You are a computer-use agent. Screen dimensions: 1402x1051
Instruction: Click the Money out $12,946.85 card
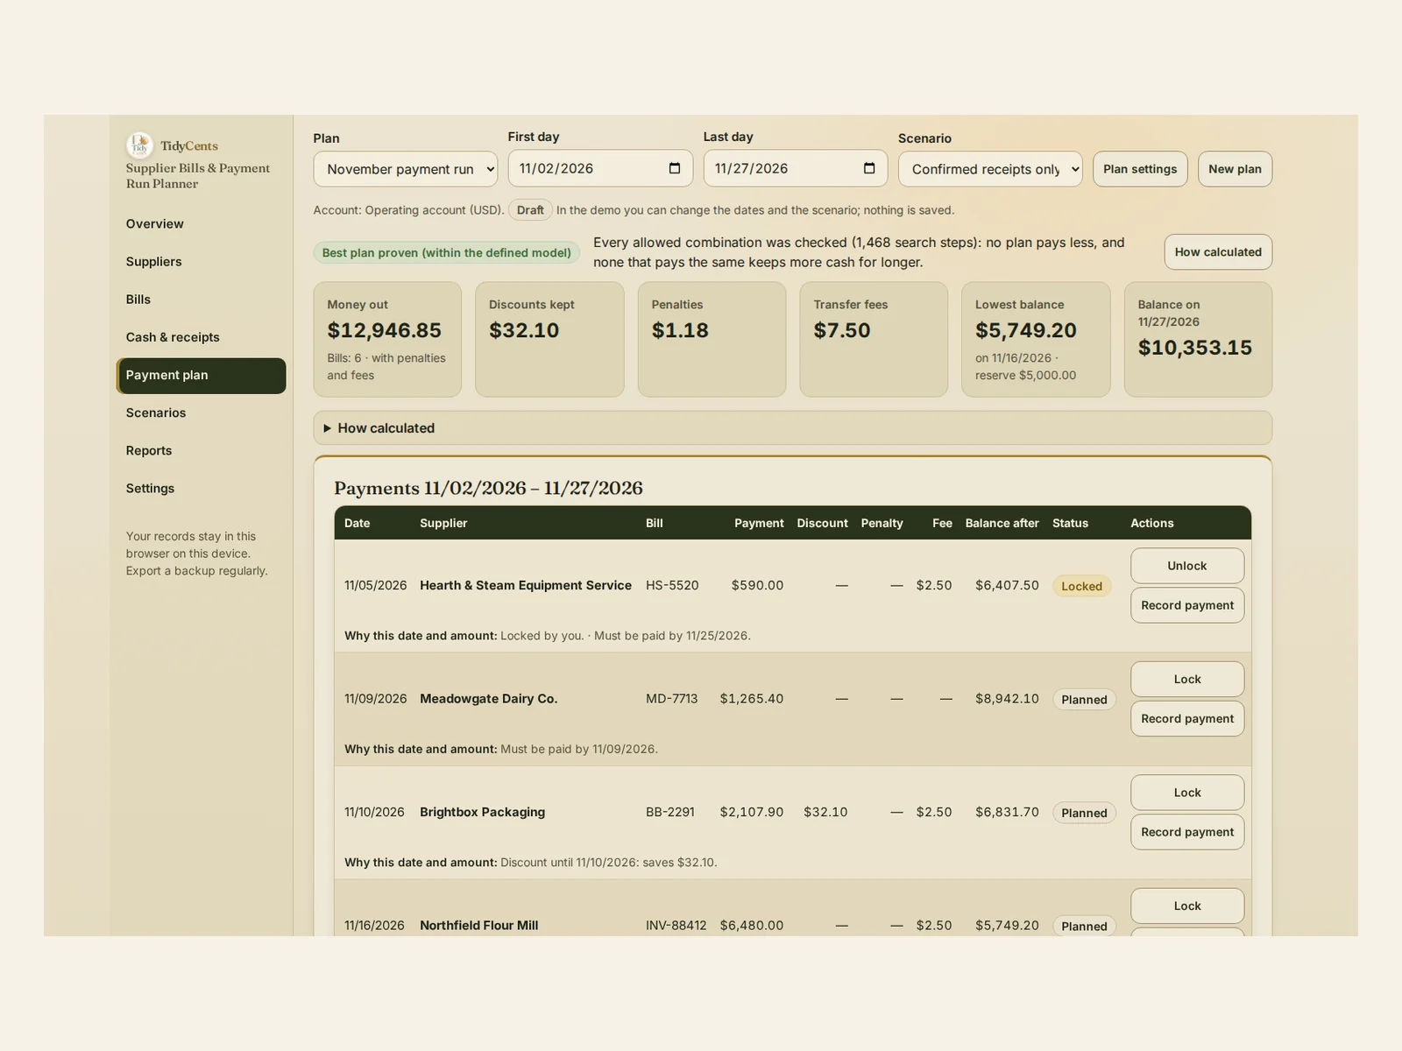(387, 340)
